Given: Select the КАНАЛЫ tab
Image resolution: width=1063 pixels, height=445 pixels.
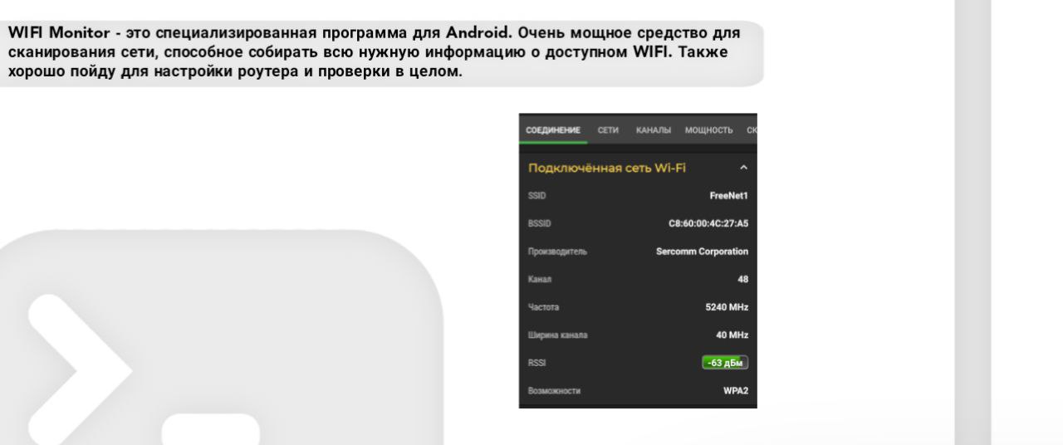Looking at the screenshot, I should pyautogui.click(x=653, y=130).
